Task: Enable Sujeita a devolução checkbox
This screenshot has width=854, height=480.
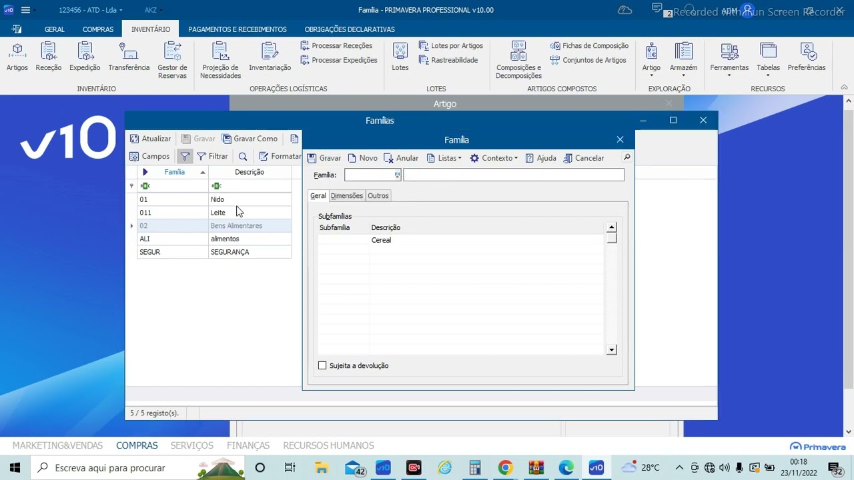Action: click(x=322, y=365)
